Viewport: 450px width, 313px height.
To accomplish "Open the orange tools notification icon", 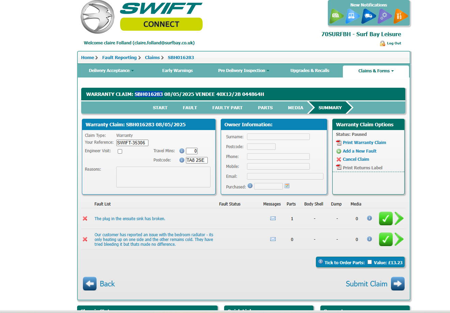I will pyautogui.click(x=400, y=16).
